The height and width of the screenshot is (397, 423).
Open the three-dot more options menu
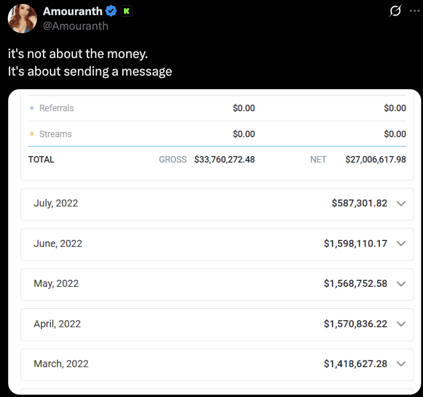(x=414, y=11)
